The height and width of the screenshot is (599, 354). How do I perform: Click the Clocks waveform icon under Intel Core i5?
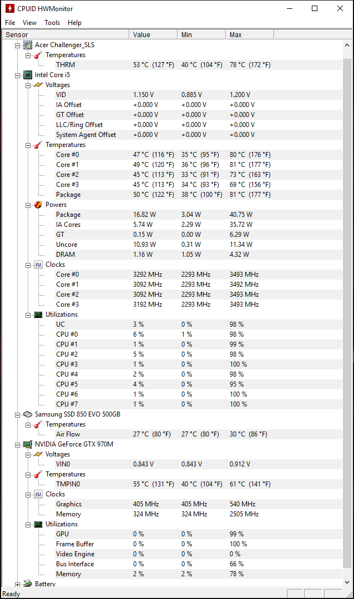tap(38, 265)
